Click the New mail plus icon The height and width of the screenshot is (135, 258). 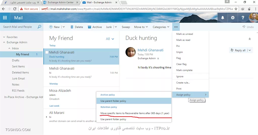coord(51,27)
